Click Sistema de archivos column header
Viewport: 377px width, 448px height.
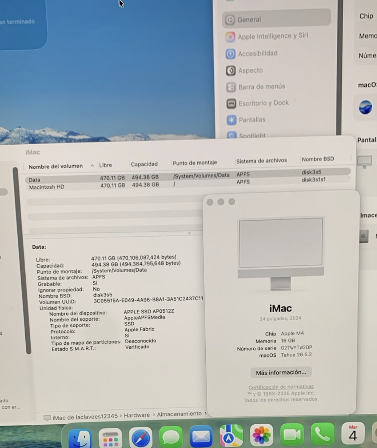click(x=261, y=161)
